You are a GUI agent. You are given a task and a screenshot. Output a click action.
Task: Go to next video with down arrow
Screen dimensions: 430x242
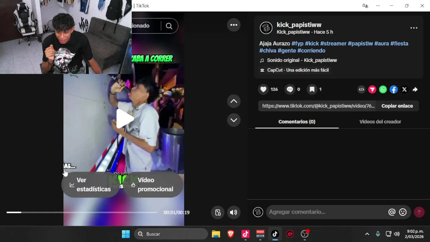pos(234,120)
